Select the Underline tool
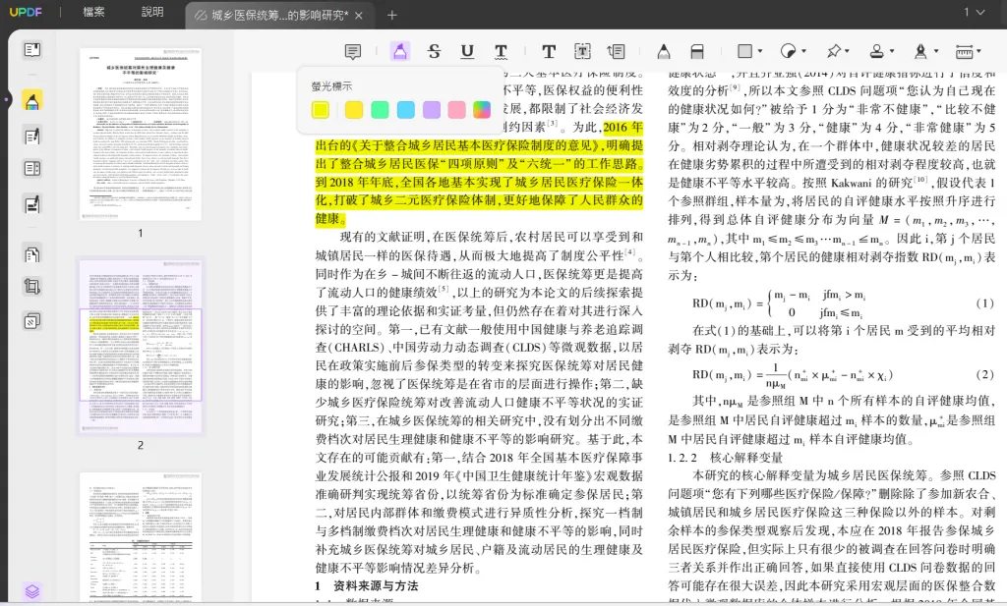 [467, 51]
